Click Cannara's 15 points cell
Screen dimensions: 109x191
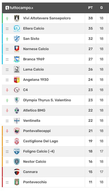coord(90,172)
